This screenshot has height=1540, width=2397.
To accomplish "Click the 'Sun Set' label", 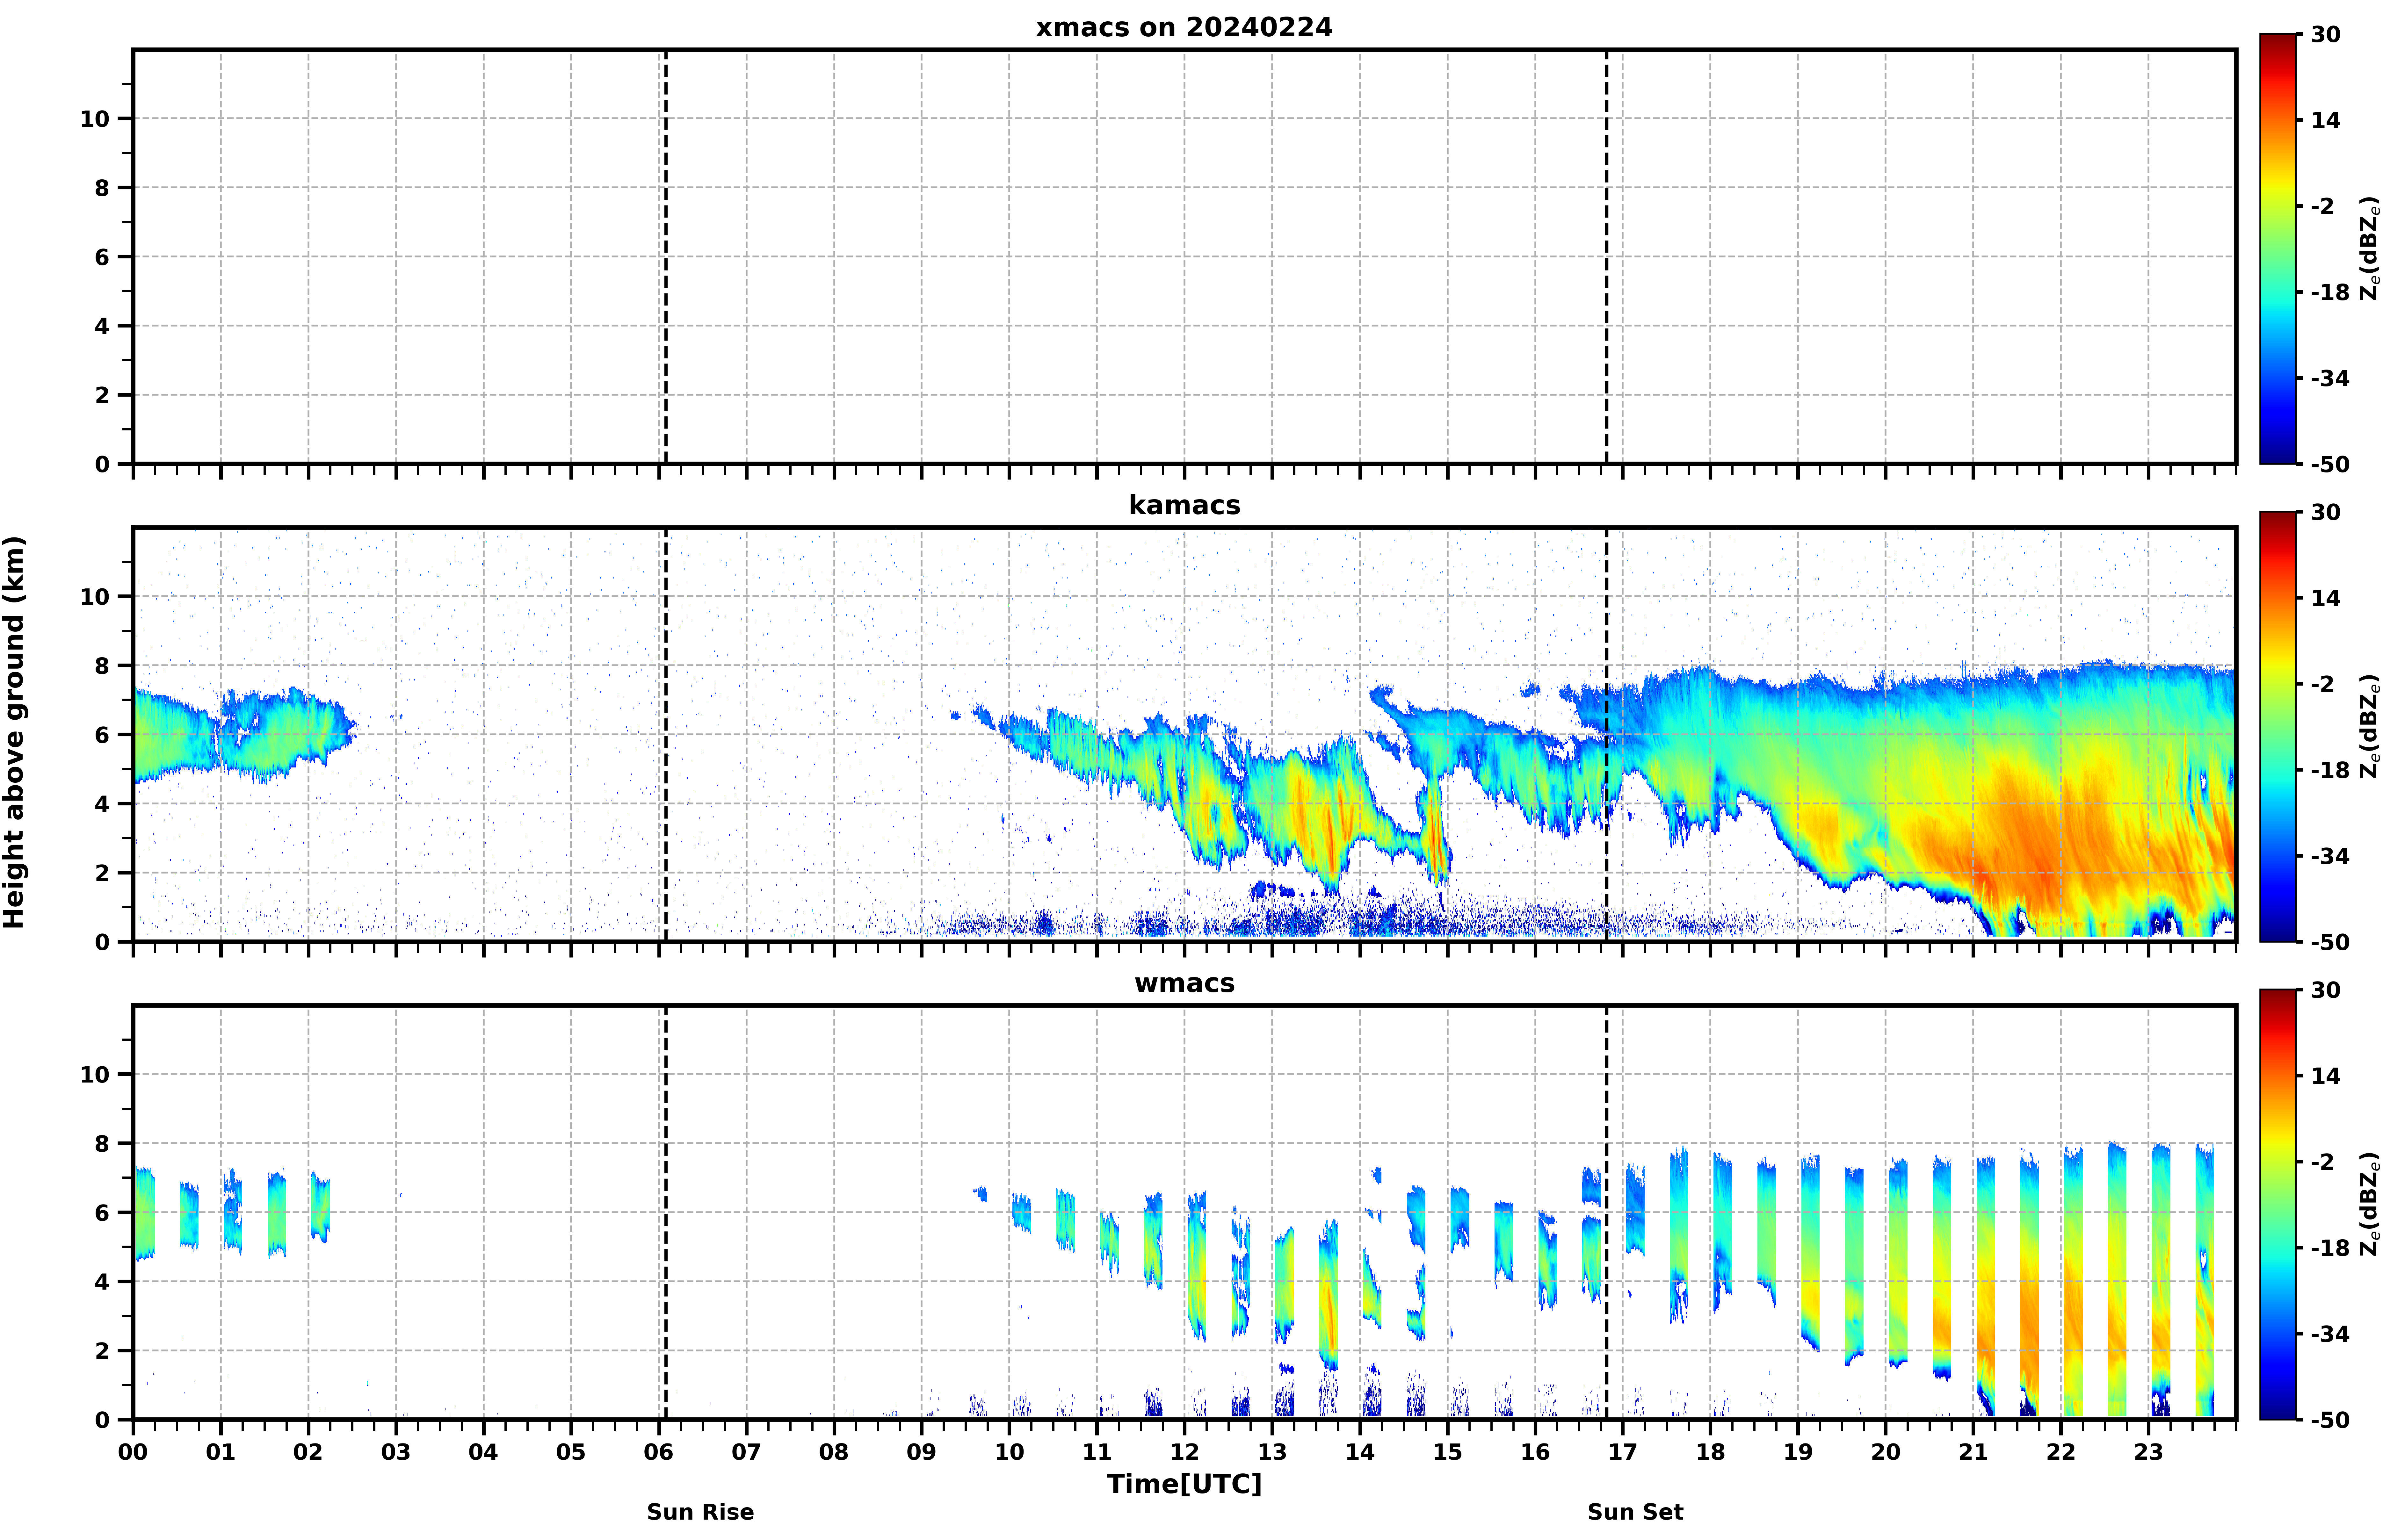I will coord(1635,1512).
